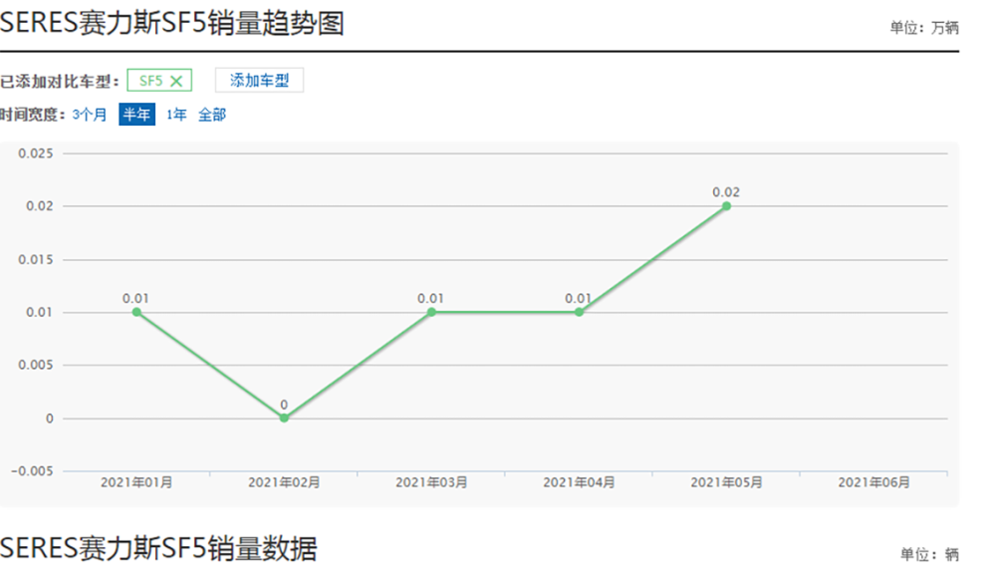Click the 时间宽度 label
This screenshot has height=576, width=996.
click(x=33, y=115)
